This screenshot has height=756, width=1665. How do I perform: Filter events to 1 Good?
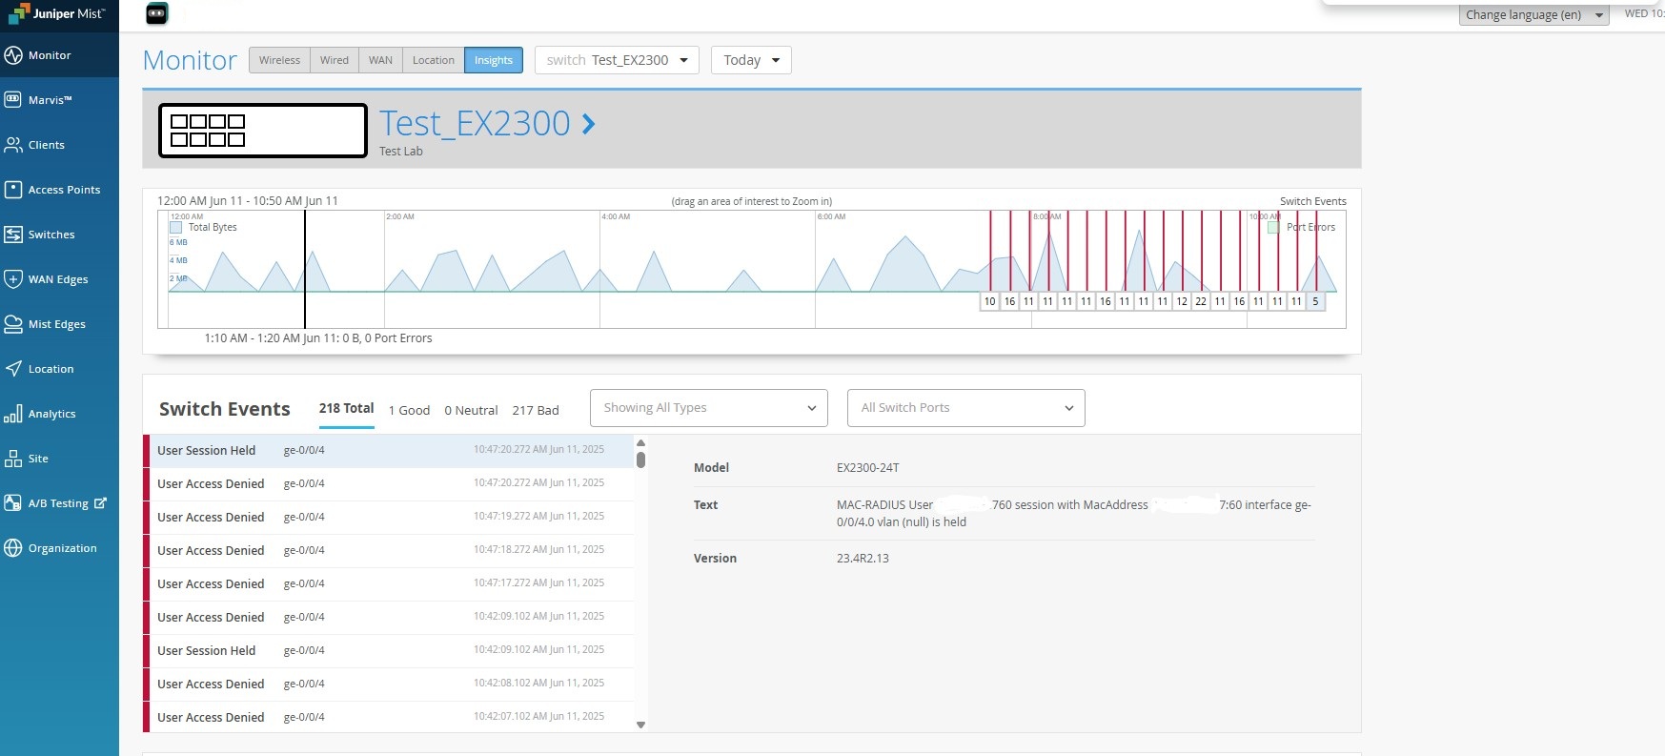pos(409,411)
